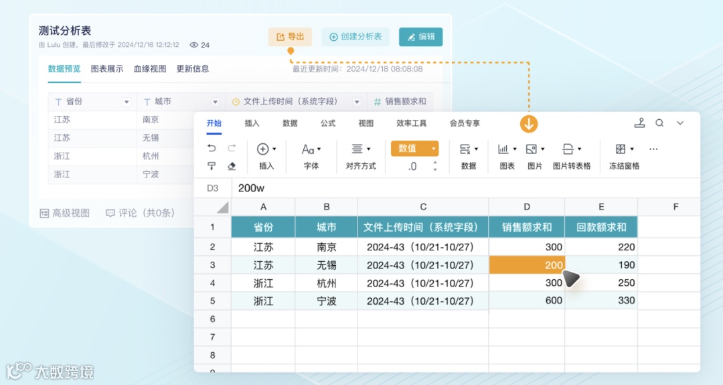The height and width of the screenshot is (385, 723).
Task: Expand the 字体 dropdown arrow
Action: coord(319,149)
